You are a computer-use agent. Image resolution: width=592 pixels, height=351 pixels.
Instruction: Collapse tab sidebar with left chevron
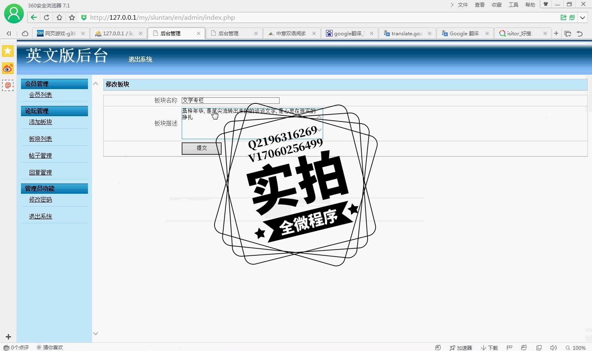pyautogui.click(x=9, y=33)
